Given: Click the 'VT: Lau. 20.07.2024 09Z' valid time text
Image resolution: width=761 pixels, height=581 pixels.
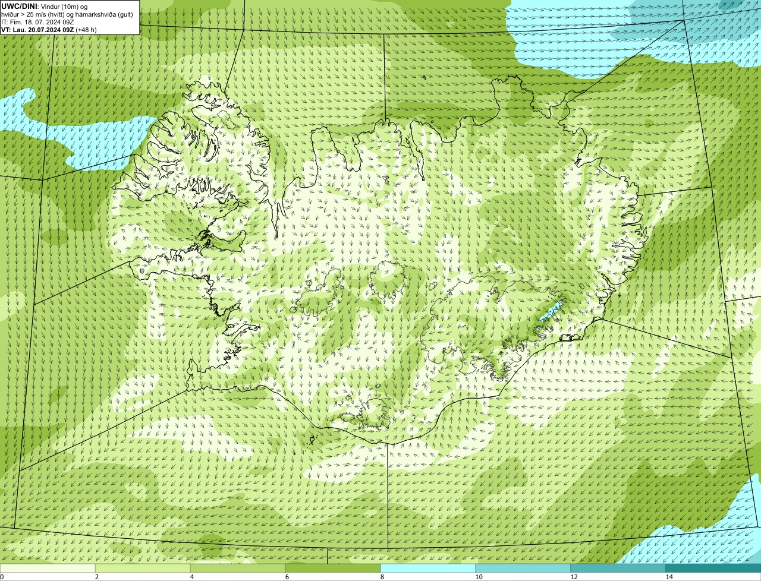Looking at the screenshot, I should (x=37, y=30).
